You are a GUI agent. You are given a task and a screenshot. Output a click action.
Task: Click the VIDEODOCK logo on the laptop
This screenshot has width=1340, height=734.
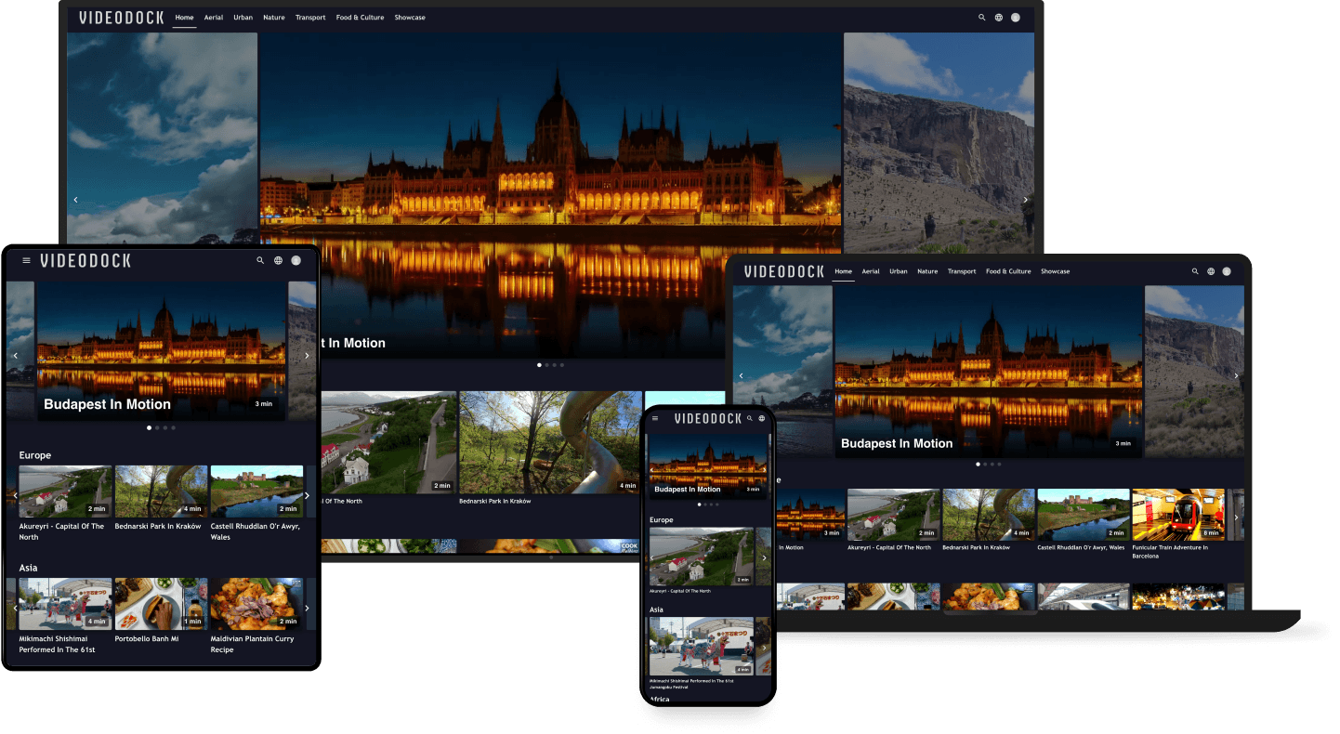784,271
